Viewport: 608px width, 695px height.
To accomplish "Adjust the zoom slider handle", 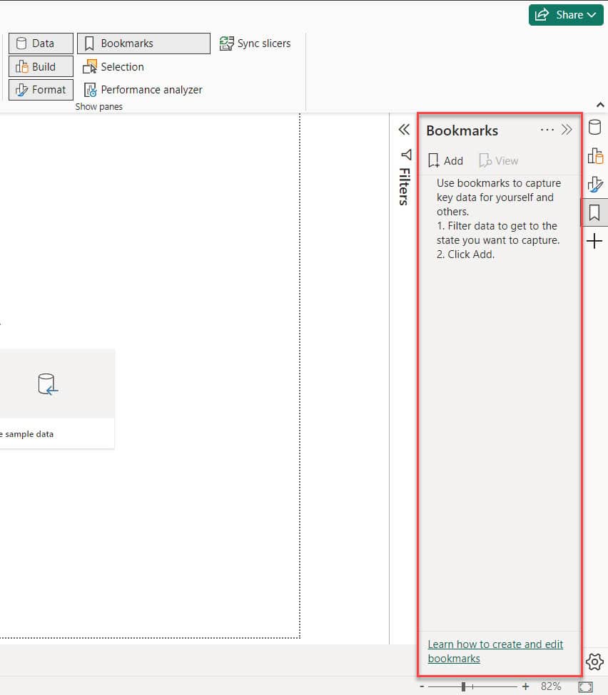I will [x=463, y=686].
